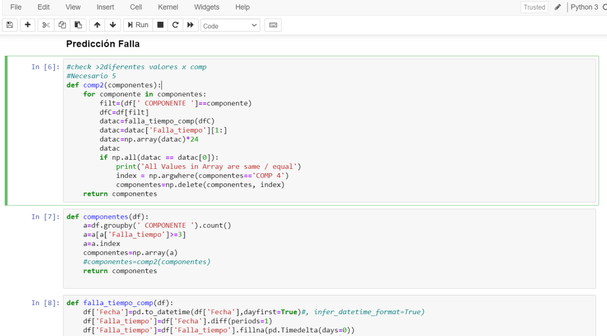
Task: Click the 'dfC=df[filt]' line
Action: [x=124, y=113]
